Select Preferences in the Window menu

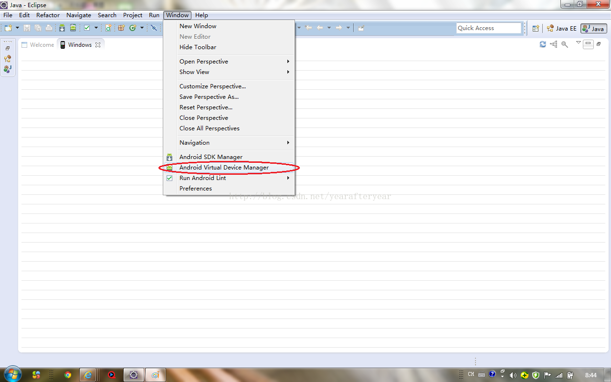coord(229,189)
